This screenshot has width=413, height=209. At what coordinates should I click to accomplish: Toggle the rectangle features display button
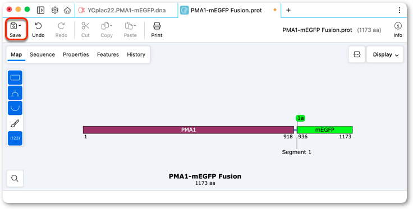coord(15,77)
